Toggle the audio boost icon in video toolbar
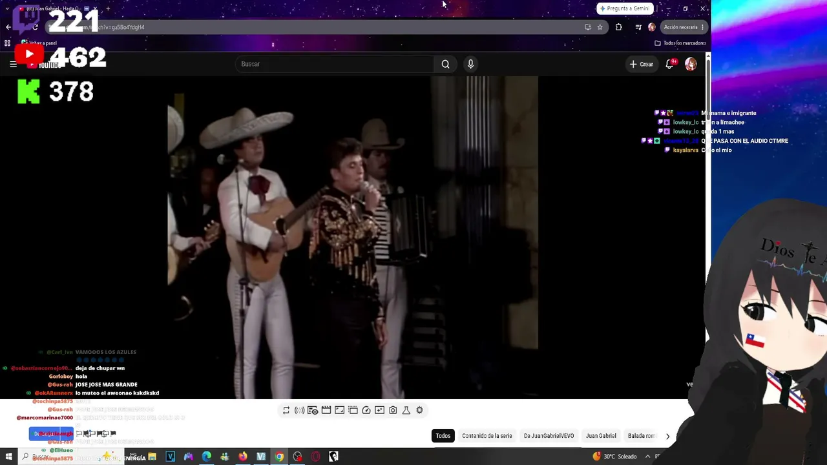827x465 pixels. (300, 410)
